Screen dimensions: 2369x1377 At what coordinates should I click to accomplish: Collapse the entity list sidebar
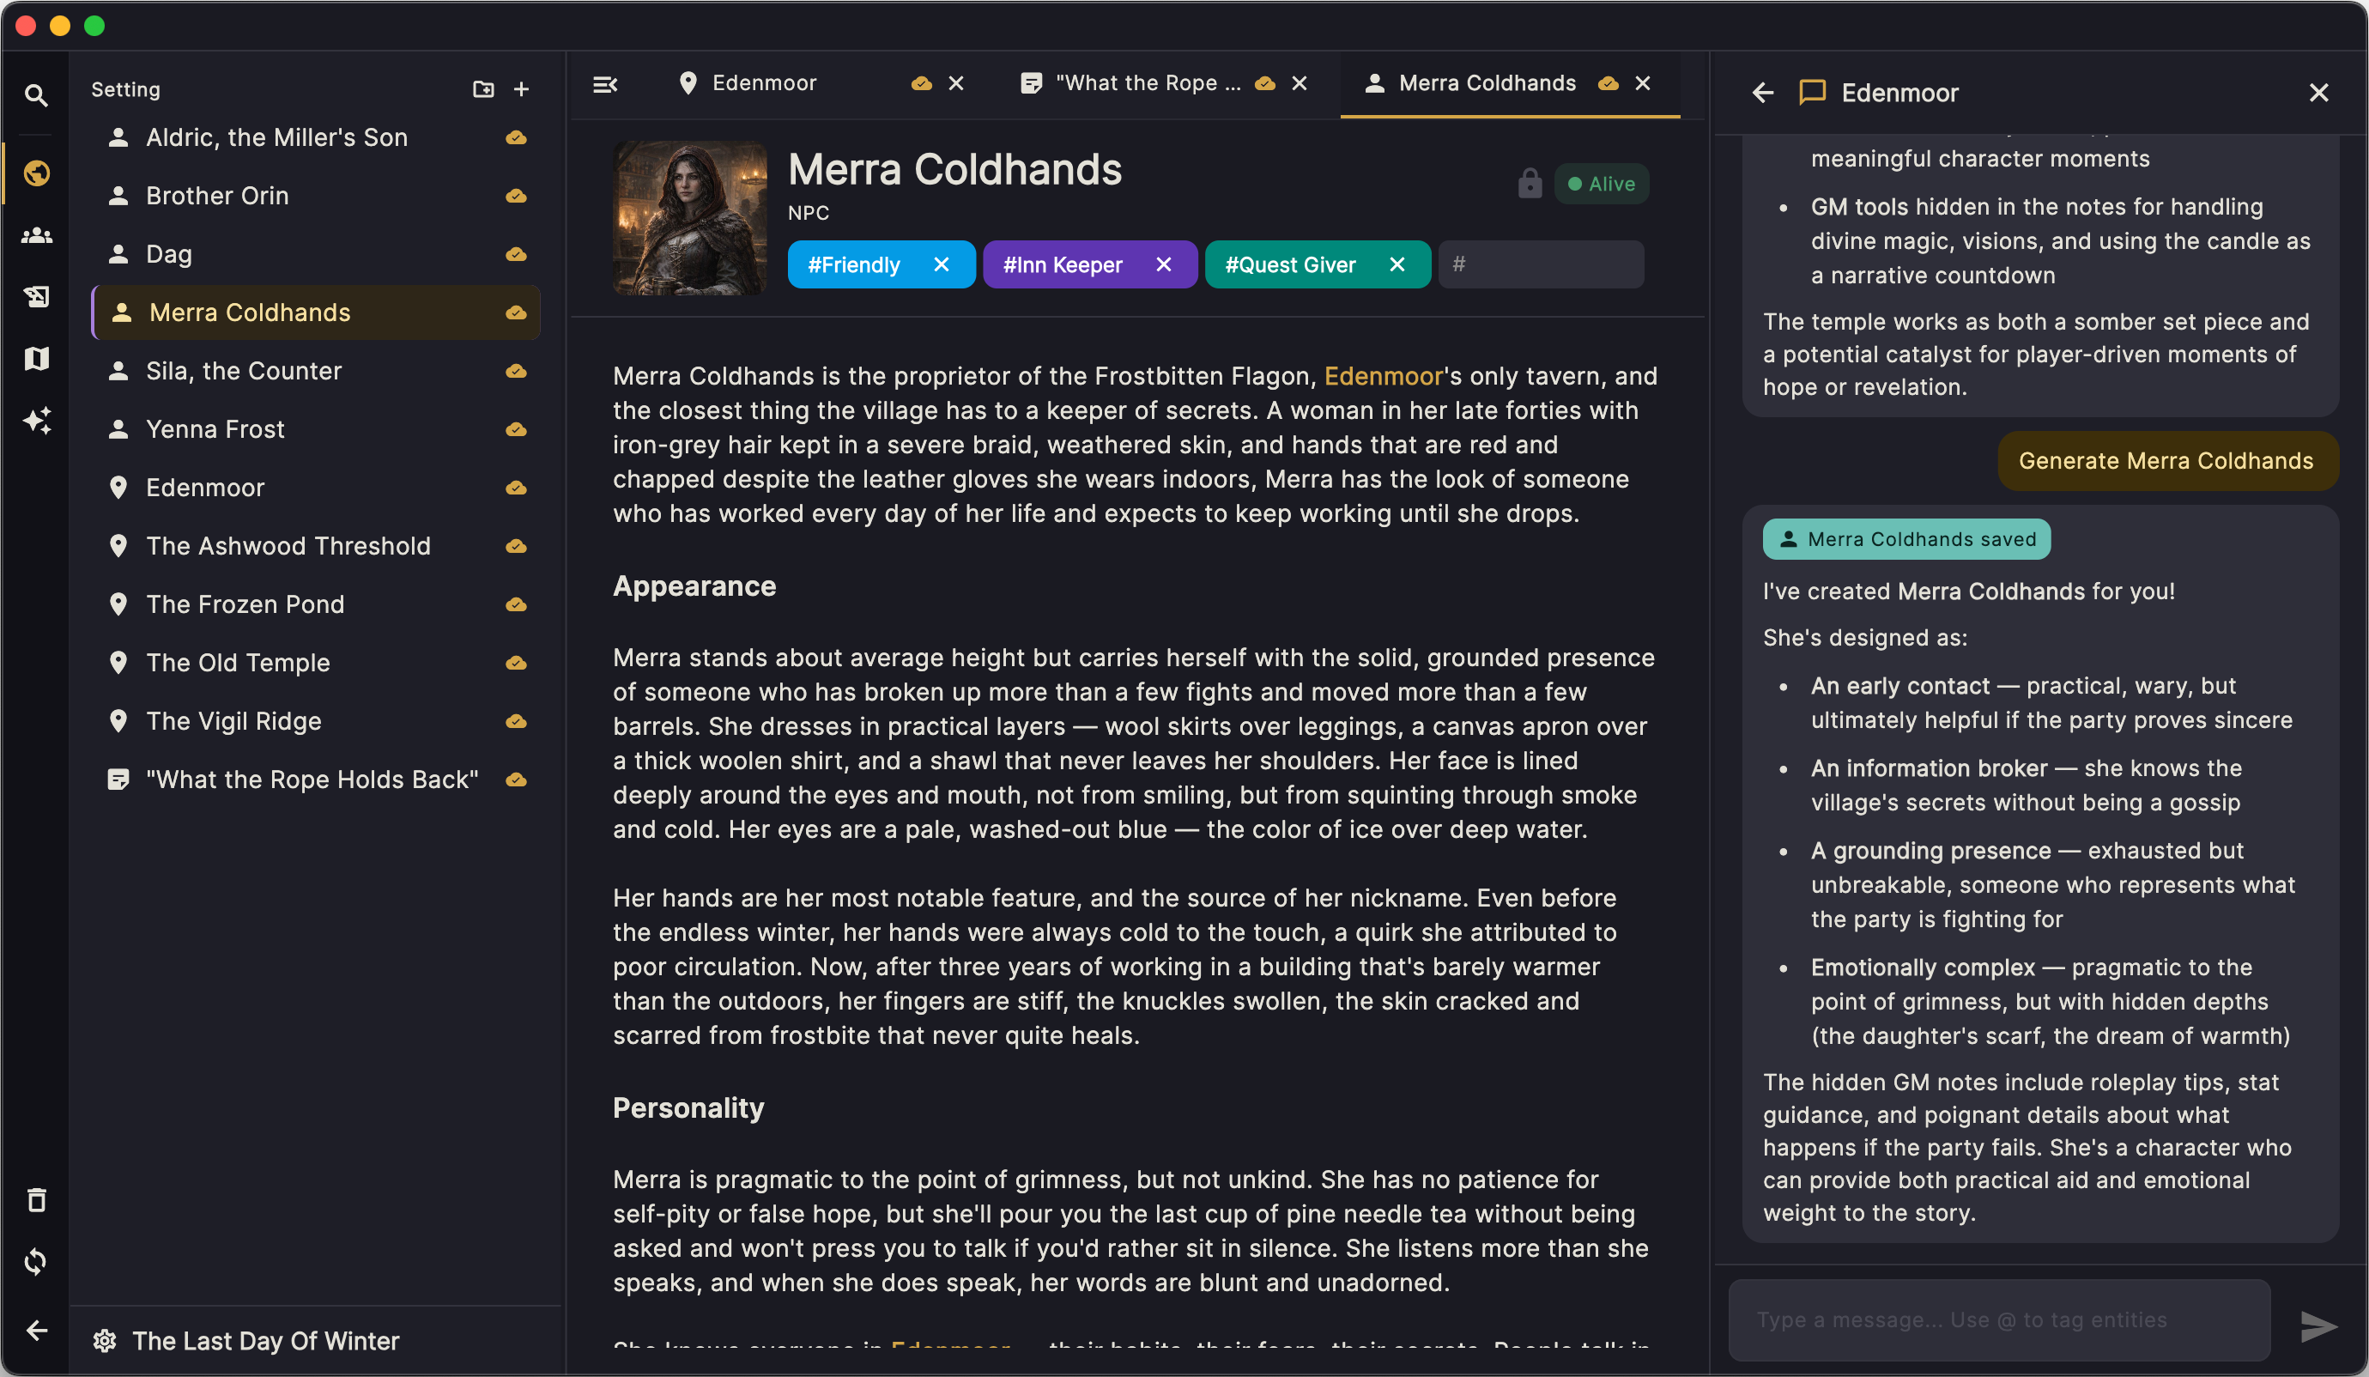[605, 85]
